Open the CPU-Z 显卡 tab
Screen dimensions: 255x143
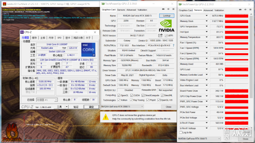pyautogui.click(x=68, y=38)
